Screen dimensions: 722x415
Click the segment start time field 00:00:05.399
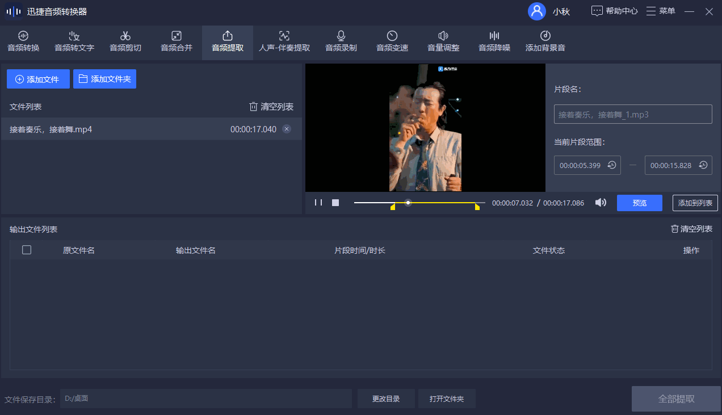click(x=587, y=165)
